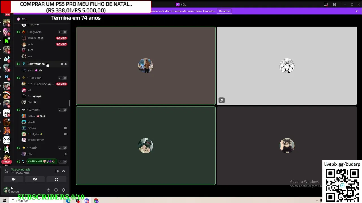Share your screen from the voice panel
Screen dimensions: 362x203
(x=35, y=179)
